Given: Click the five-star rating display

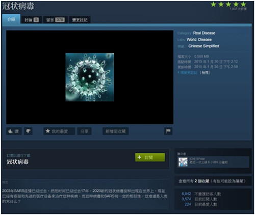Looking at the screenshot, I should [228, 4].
